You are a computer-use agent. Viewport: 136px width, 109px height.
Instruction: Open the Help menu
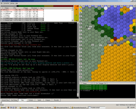click(17, 3)
